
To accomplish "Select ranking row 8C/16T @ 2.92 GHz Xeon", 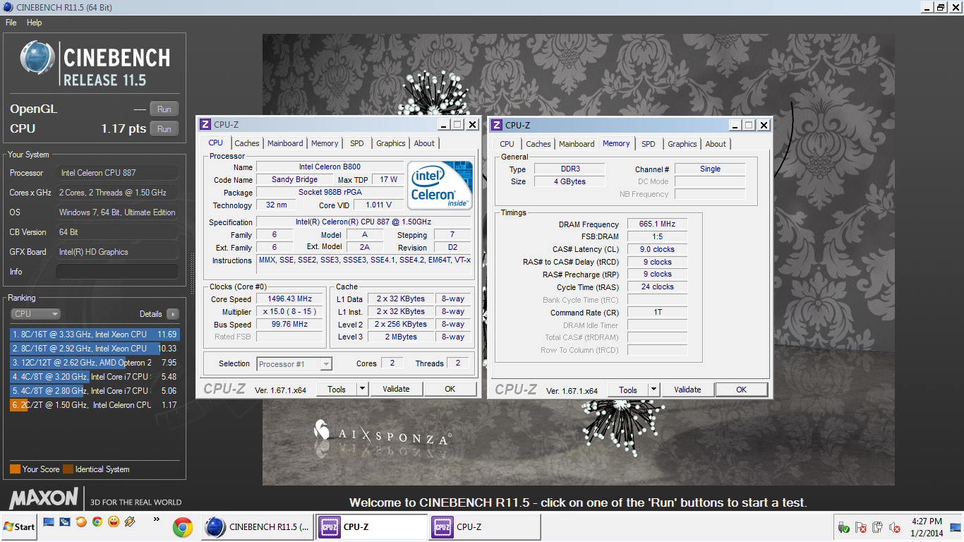I will pos(95,349).
